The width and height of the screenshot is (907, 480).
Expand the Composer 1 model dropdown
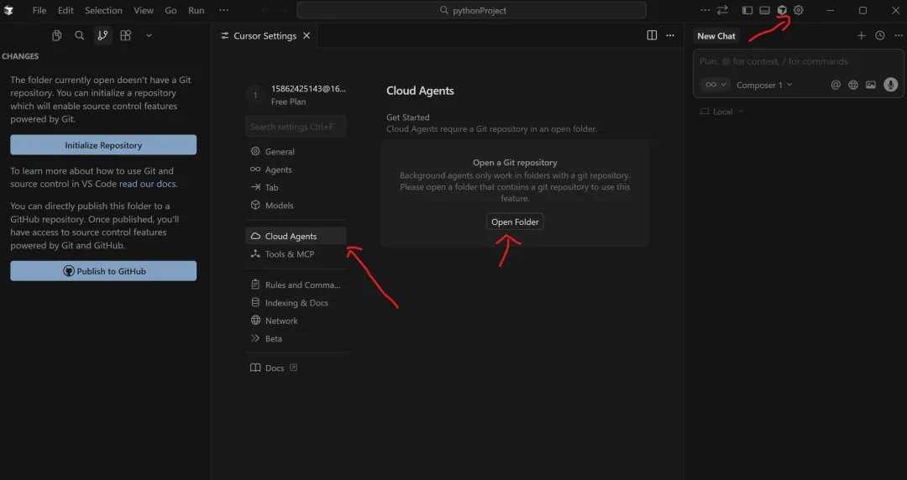tap(764, 85)
